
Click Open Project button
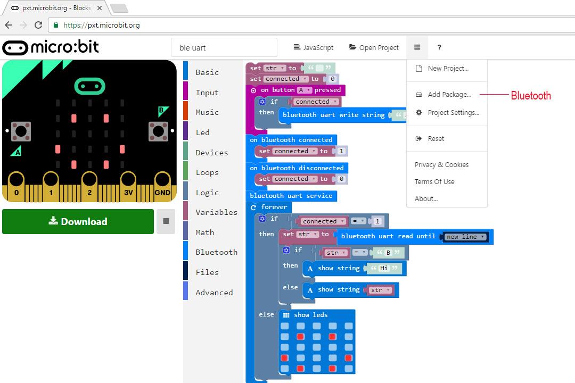(374, 47)
